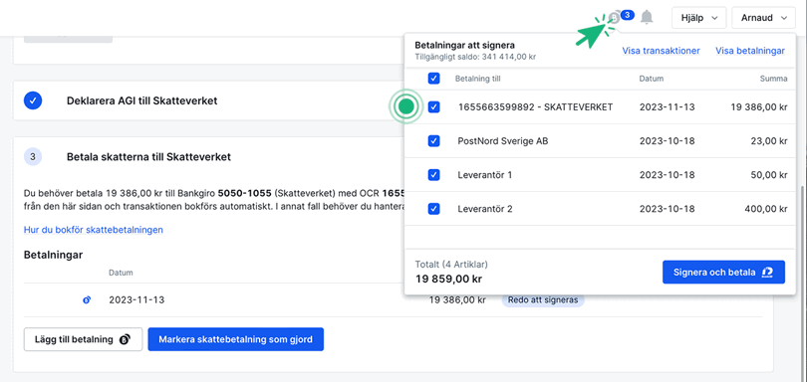Select the PostNord Sverige AB row name

pyautogui.click(x=503, y=141)
